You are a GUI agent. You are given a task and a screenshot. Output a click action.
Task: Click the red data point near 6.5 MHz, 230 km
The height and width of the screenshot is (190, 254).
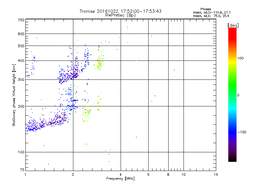tap(155, 96)
